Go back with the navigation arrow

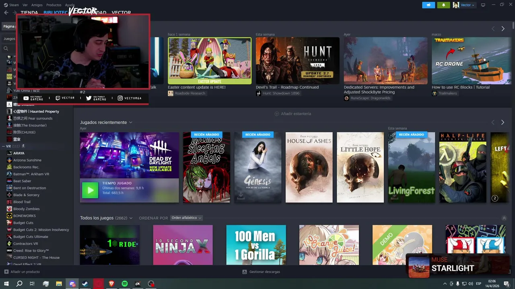(6, 12)
